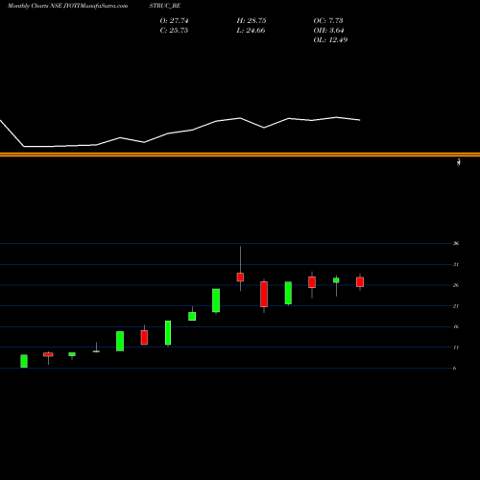The width and height of the screenshot is (480, 480).
Task: Click the open value "O: 27.74"
Action: coord(174,20)
